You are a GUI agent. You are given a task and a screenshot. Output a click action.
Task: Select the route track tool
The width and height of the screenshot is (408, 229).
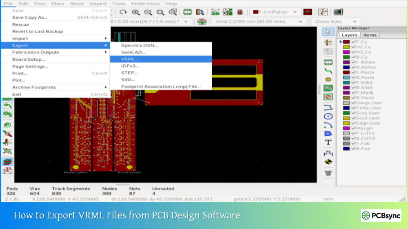tap(328, 71)
